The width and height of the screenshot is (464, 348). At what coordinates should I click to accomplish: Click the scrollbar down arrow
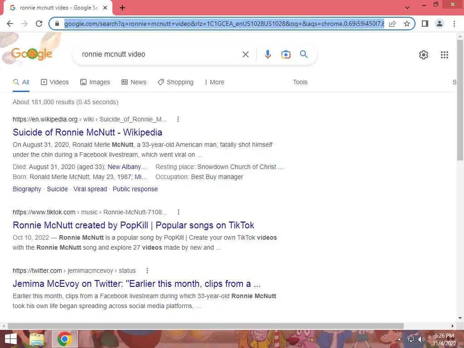click(460, 318)
